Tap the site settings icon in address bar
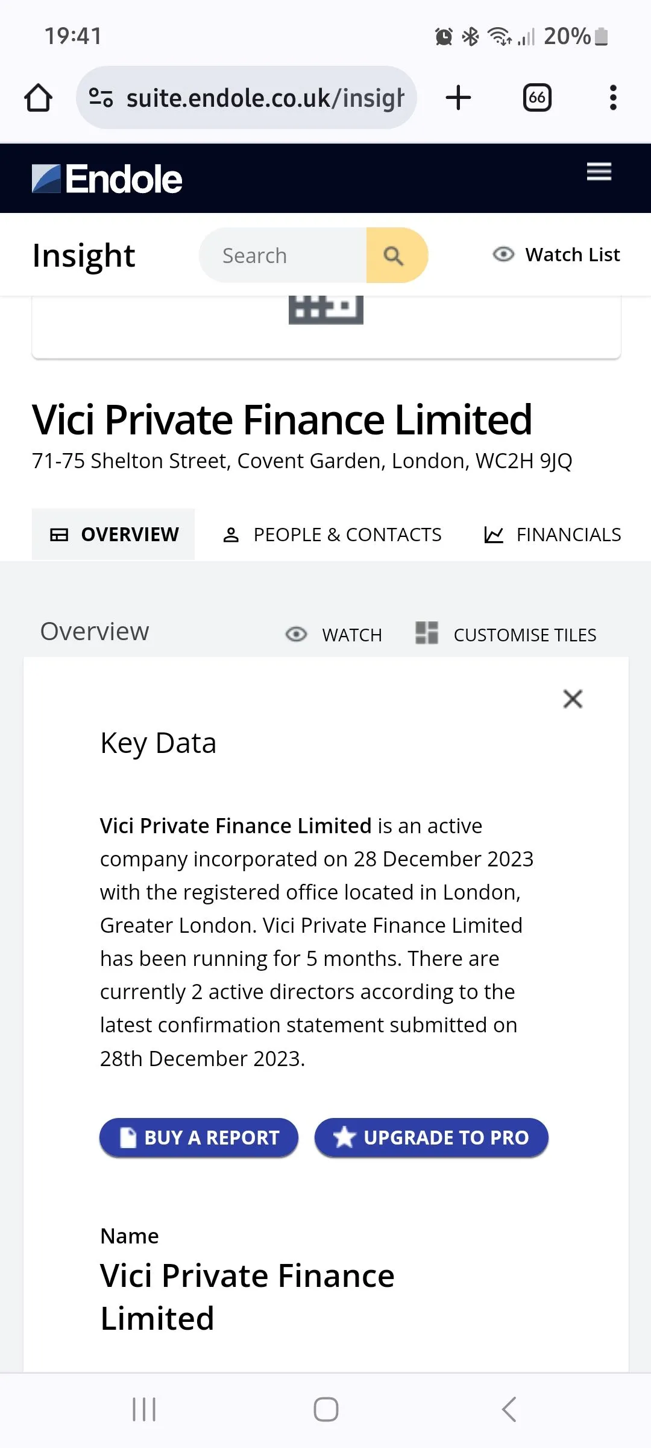 [101, 98]
